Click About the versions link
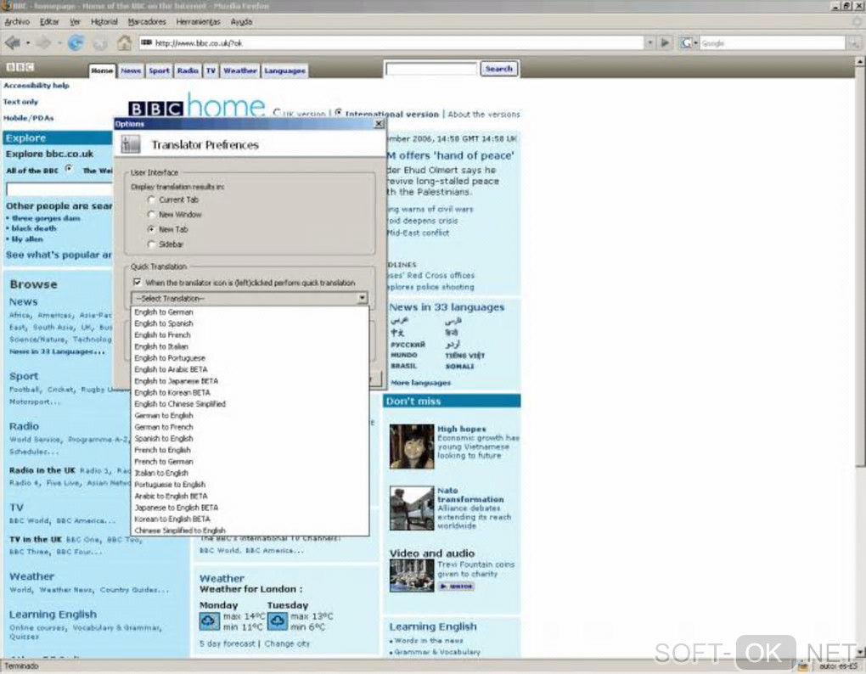 click(x=484, y=115)
